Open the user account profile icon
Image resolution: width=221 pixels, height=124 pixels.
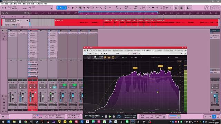point(206,8)
